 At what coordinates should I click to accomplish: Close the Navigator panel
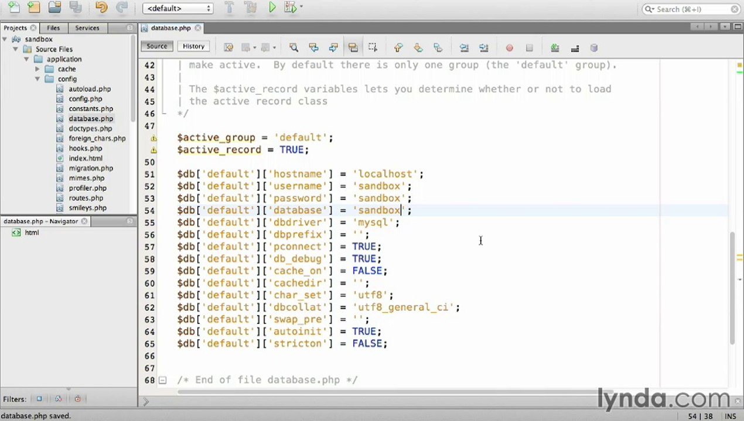(84, 221)
